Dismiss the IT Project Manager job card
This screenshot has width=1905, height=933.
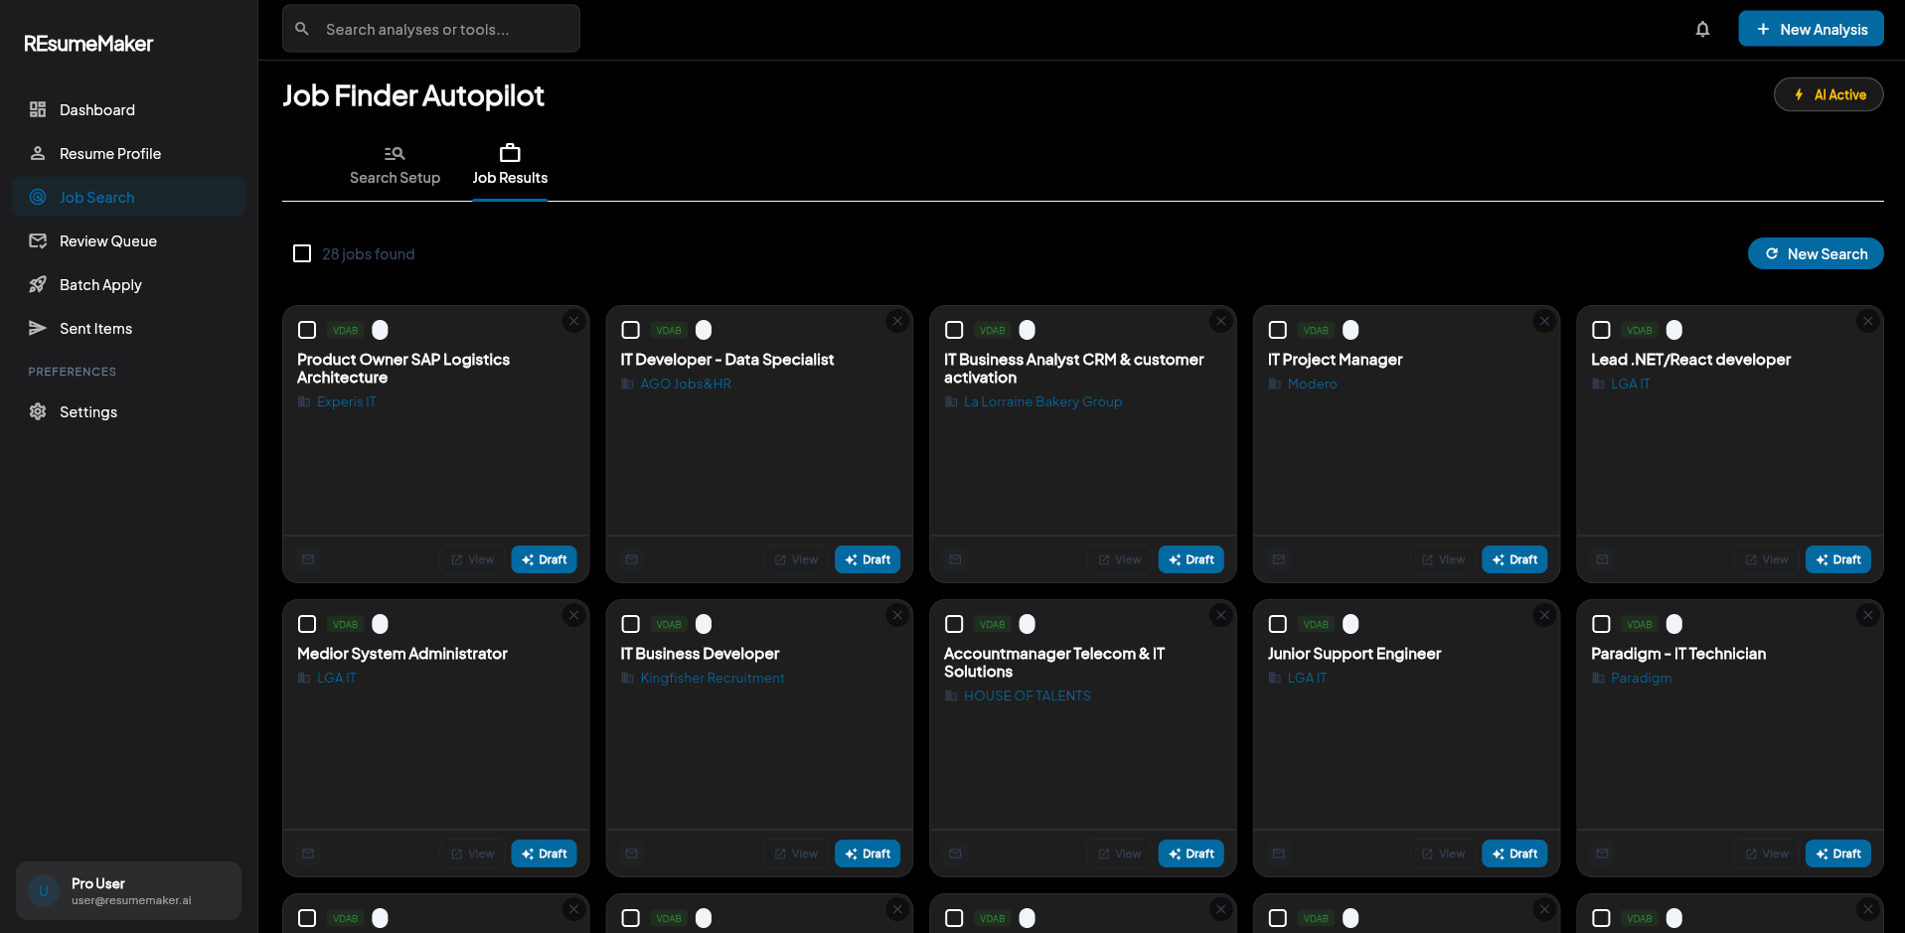[1544, 321]
